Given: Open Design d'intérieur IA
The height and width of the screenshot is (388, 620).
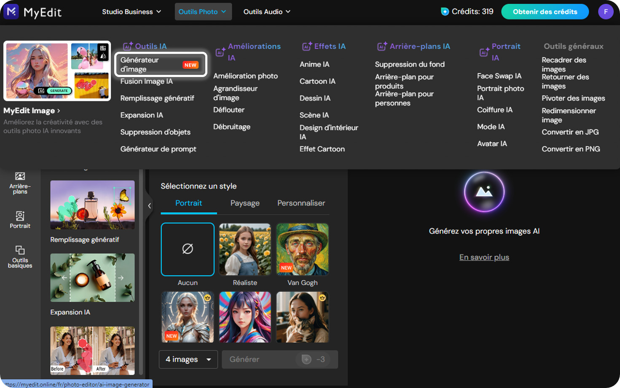Looking at the screenshot, I should pyautogui.click(x=329, y=132).
